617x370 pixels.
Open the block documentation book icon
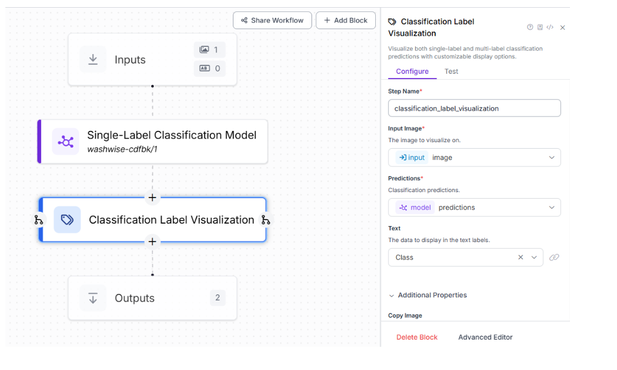[x=540, y=27]
